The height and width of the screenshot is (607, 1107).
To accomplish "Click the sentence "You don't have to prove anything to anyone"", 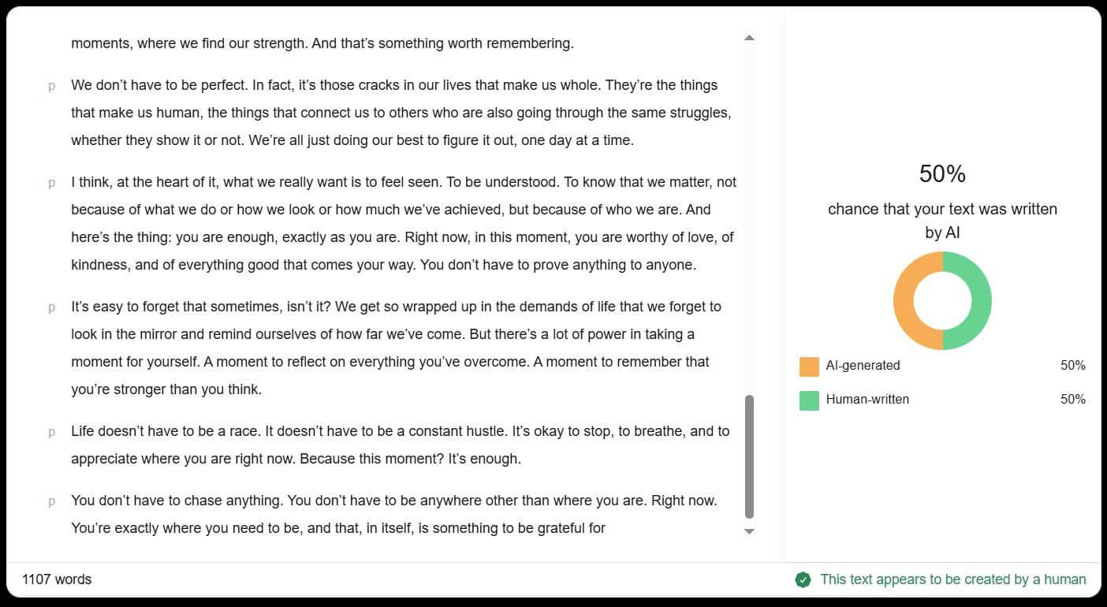I will [557, 265].
